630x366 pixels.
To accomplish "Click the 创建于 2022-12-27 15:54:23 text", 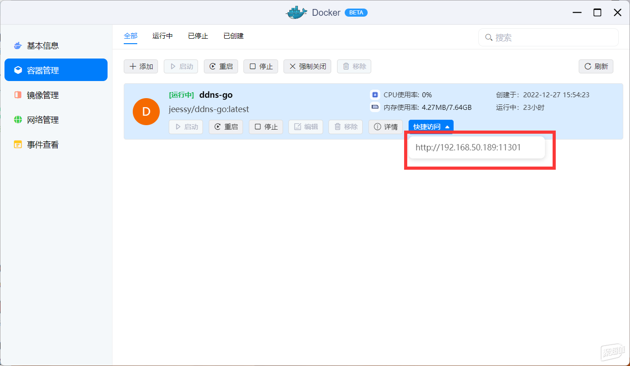I will [x=543, y=95].
